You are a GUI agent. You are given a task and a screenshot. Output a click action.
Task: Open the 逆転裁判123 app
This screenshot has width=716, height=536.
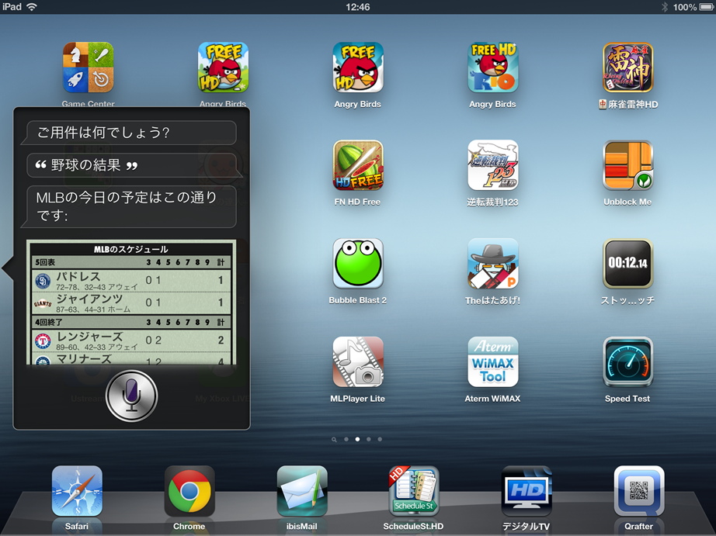click(493, 165)
